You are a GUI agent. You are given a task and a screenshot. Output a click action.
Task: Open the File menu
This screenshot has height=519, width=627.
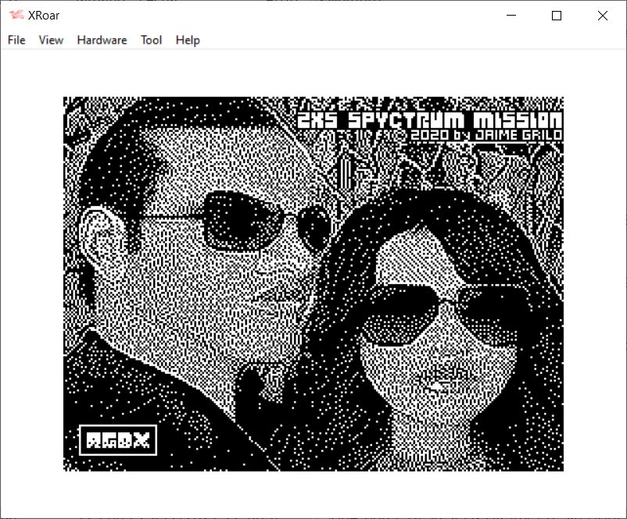[x=16, y=40]
